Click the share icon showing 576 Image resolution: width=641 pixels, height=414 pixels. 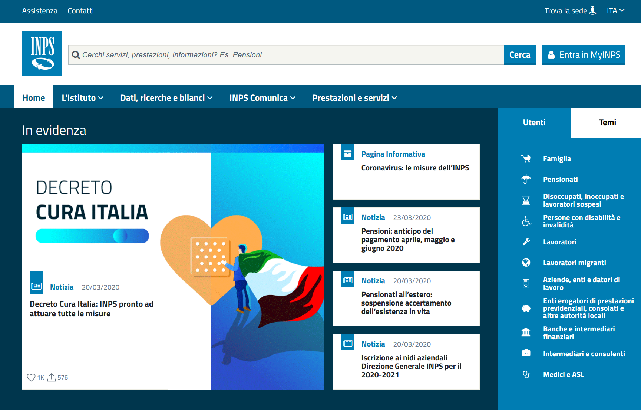[52, 377]
